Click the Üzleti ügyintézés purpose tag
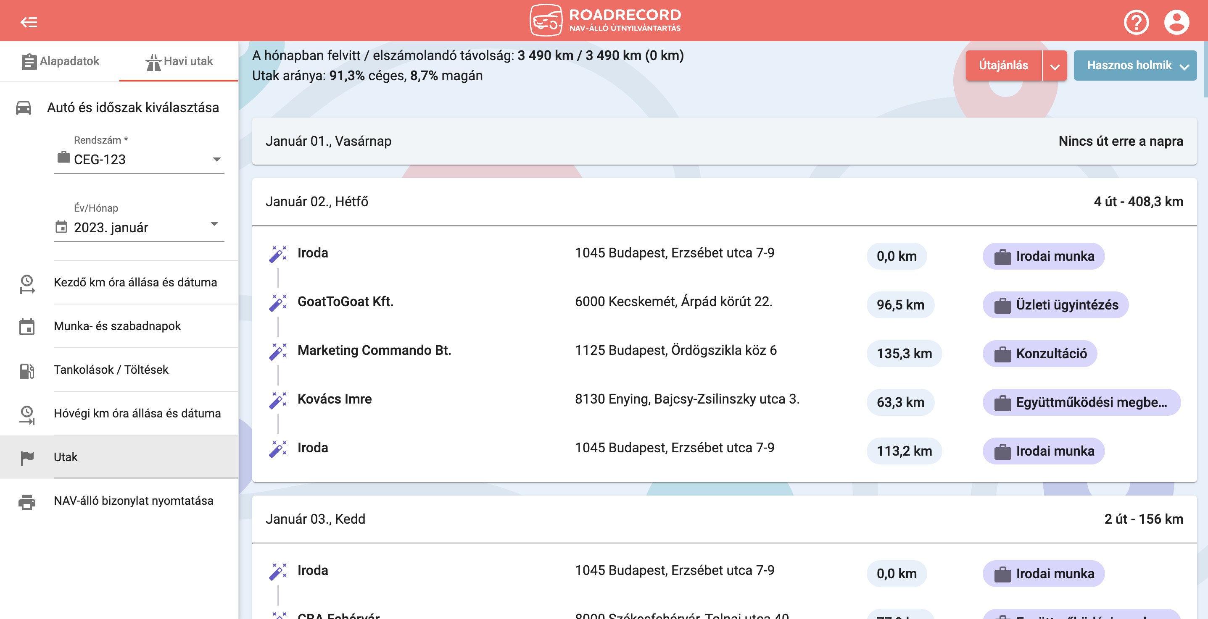1208x619 pixels. [1055, 305]
